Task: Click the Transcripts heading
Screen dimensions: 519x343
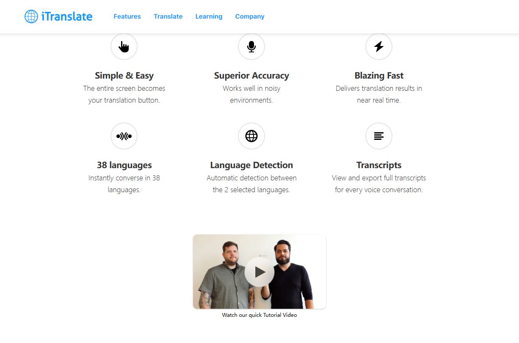Action: coord(379,165)
